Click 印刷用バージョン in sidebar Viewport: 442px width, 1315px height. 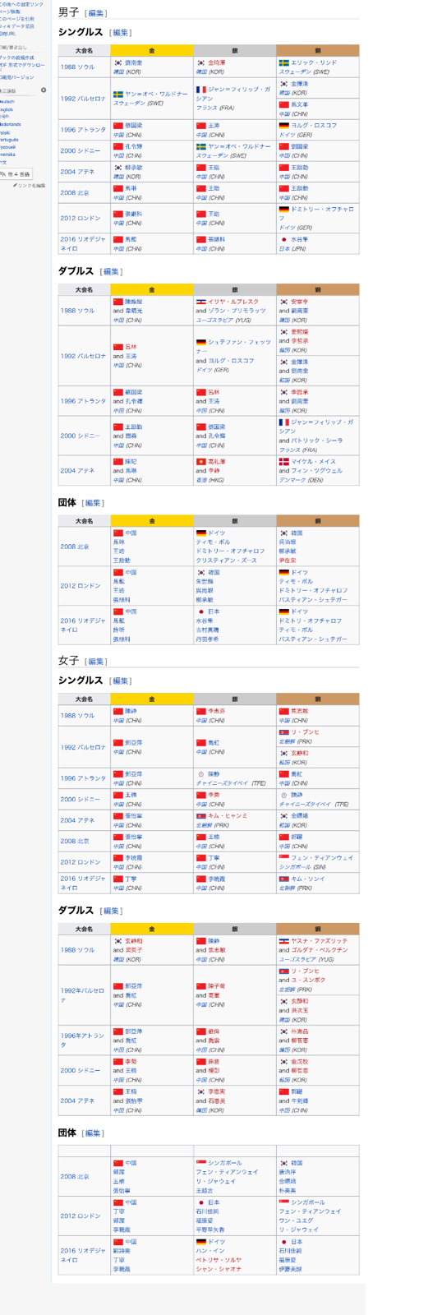point(16,77)
